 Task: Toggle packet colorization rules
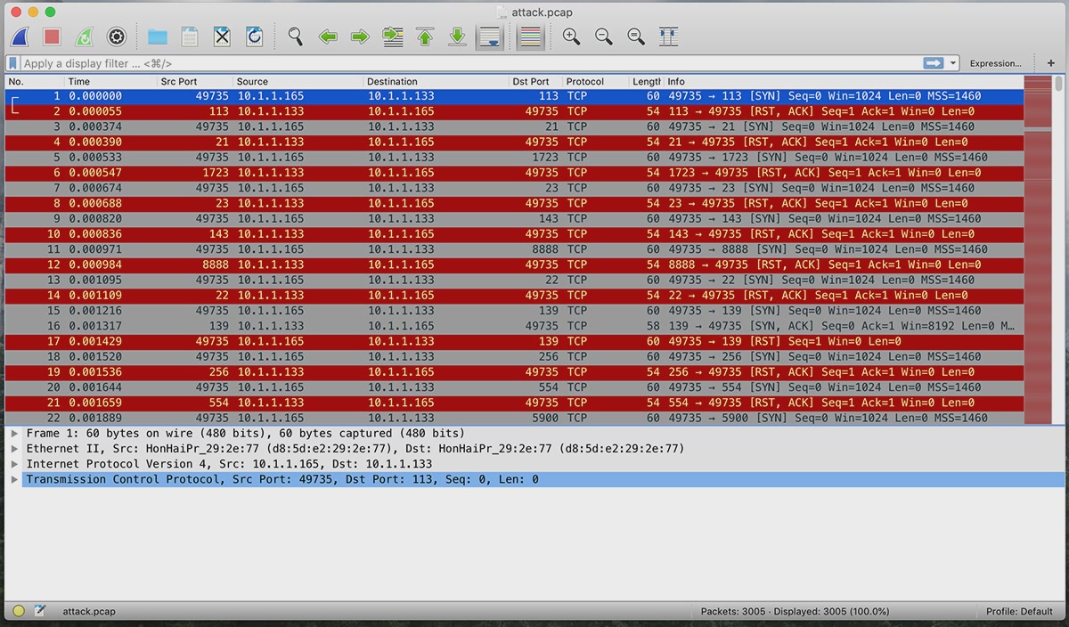click(x=530, y=37)
